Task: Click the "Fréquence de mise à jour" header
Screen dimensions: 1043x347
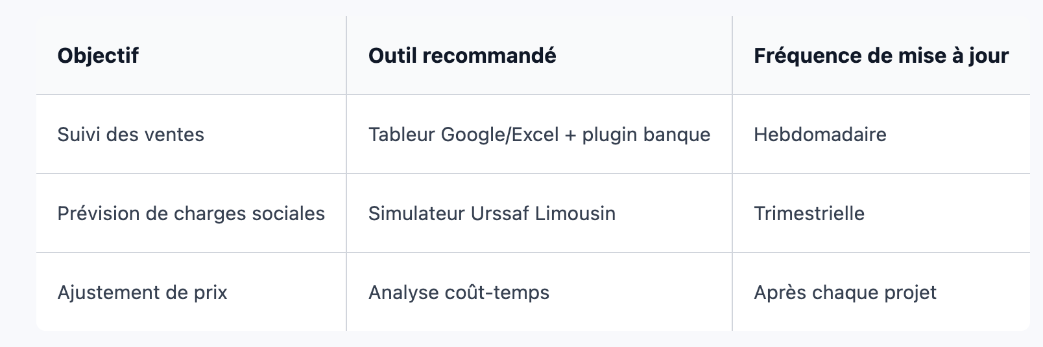Action: [881, 56]
